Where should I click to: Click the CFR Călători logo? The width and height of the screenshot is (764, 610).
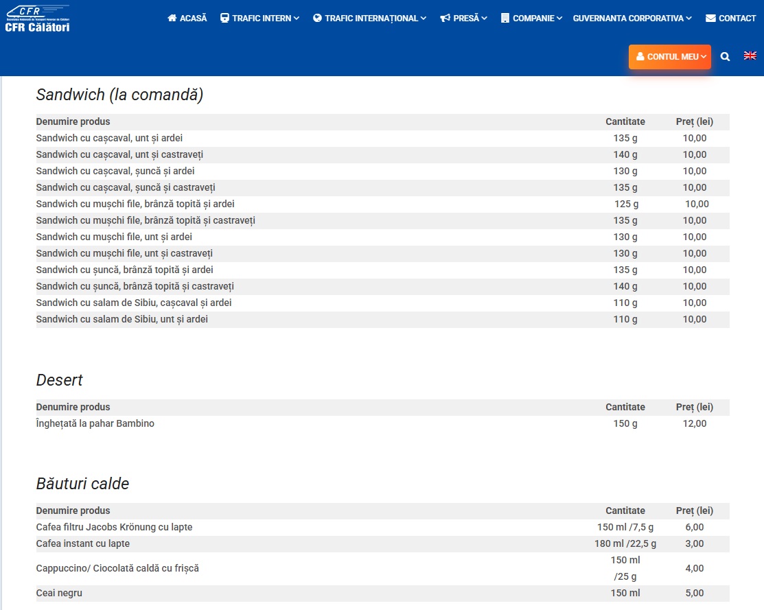(x=38, y=19)
